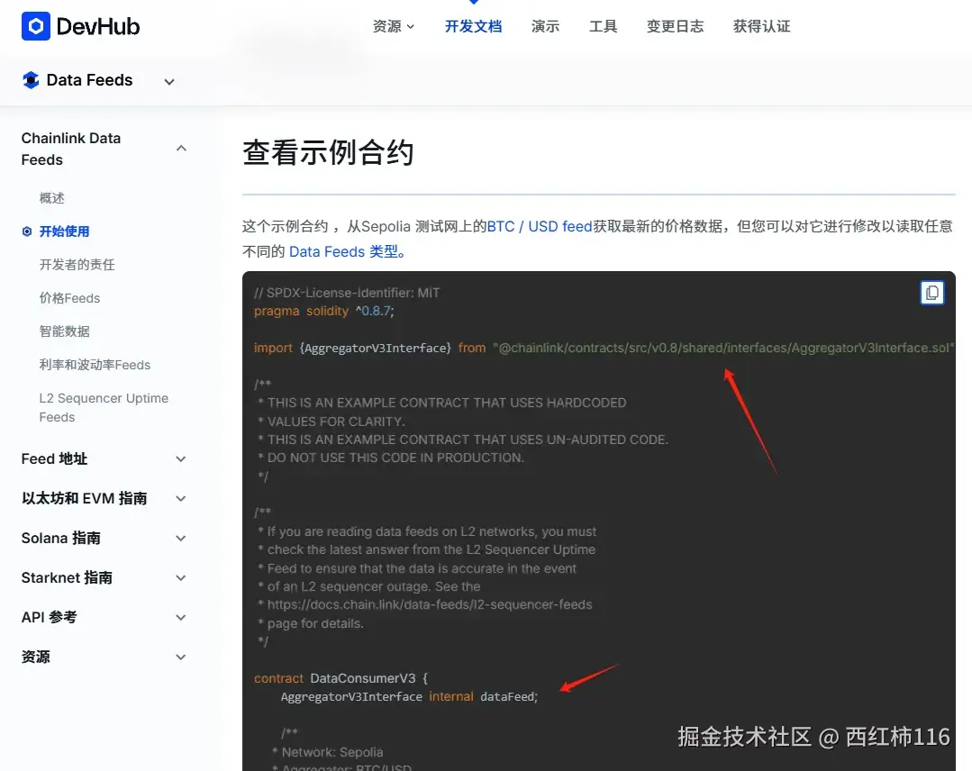The image size is (972, 771).
Task: Expand the Feed 地址 section
Action: click(x=181, y=459)
